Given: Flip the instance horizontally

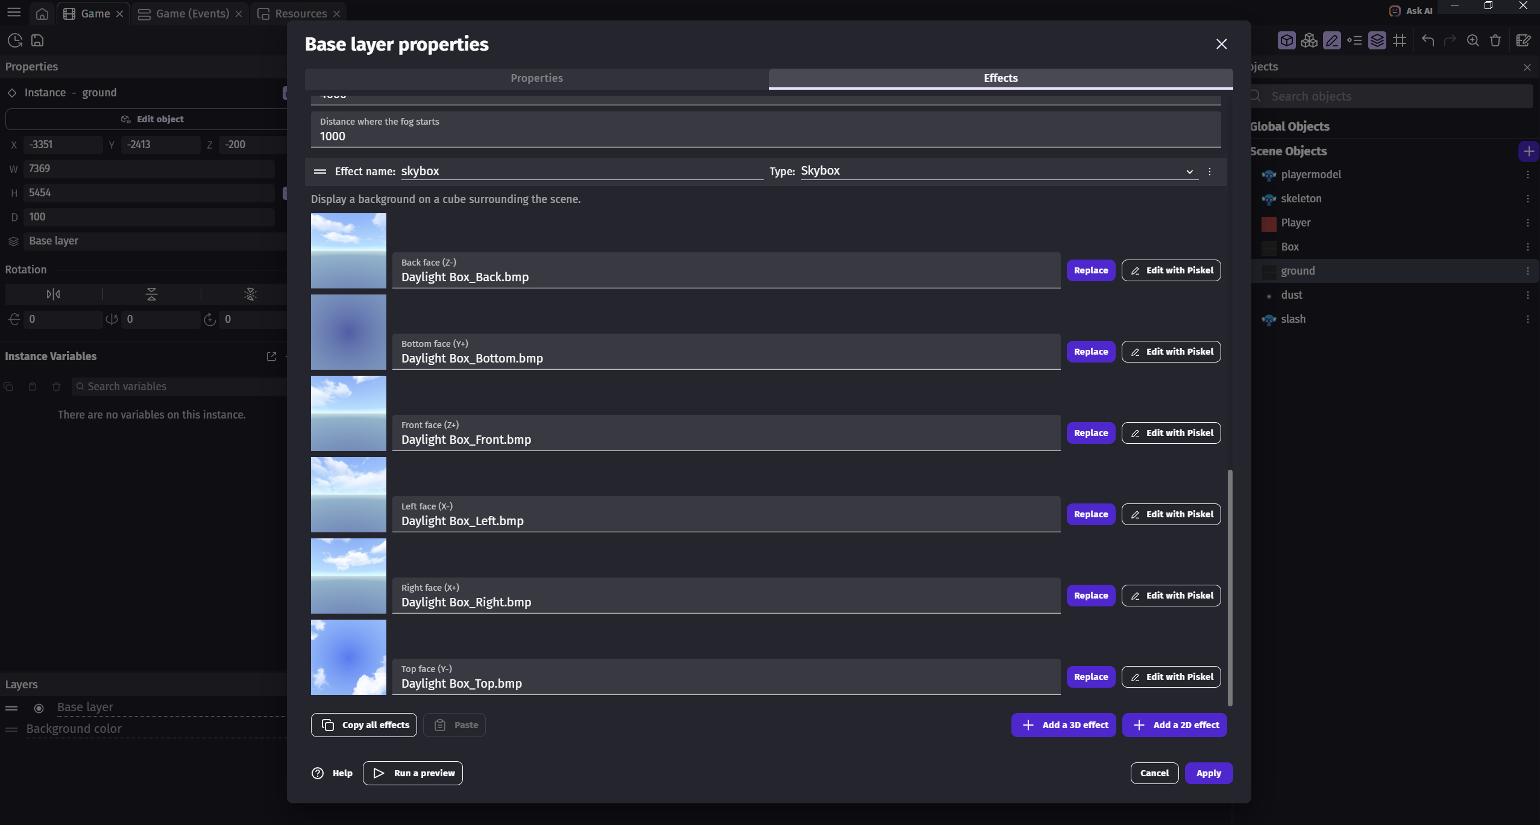Looking at the screenshot, I should [53, 294].
